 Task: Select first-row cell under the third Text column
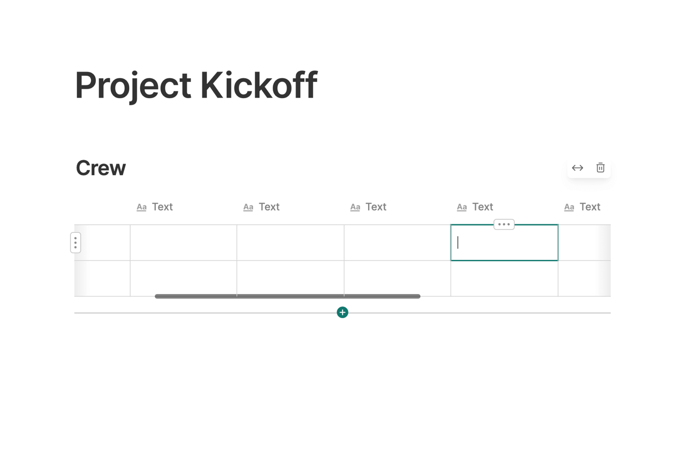[397, 243]
